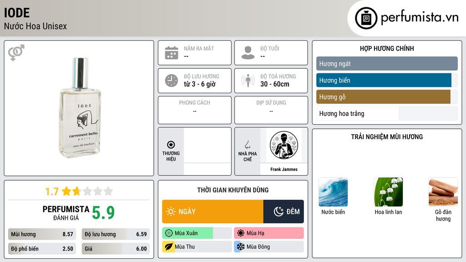The image size is (466, 262).
Task: Click the Hương biển accord bar
Action: [x=387, y=80]
